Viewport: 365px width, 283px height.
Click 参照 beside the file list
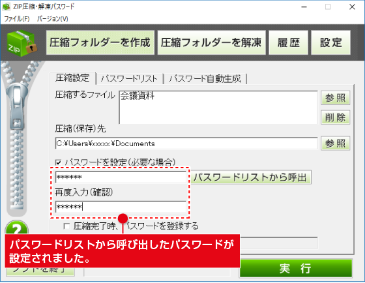point(335,98)
